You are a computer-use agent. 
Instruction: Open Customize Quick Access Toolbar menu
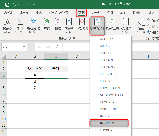(x=34, y=4)
